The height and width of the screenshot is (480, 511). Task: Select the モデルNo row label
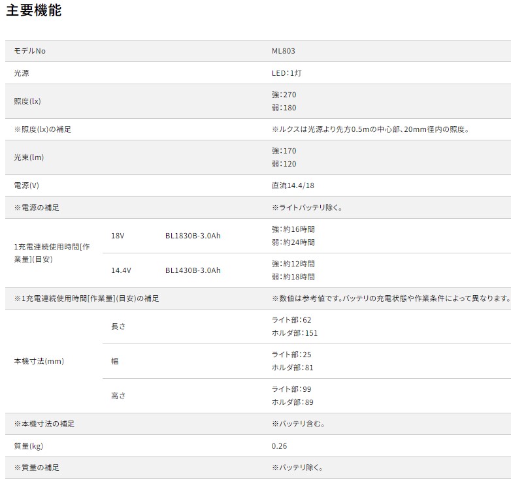[x=30, y=51]
